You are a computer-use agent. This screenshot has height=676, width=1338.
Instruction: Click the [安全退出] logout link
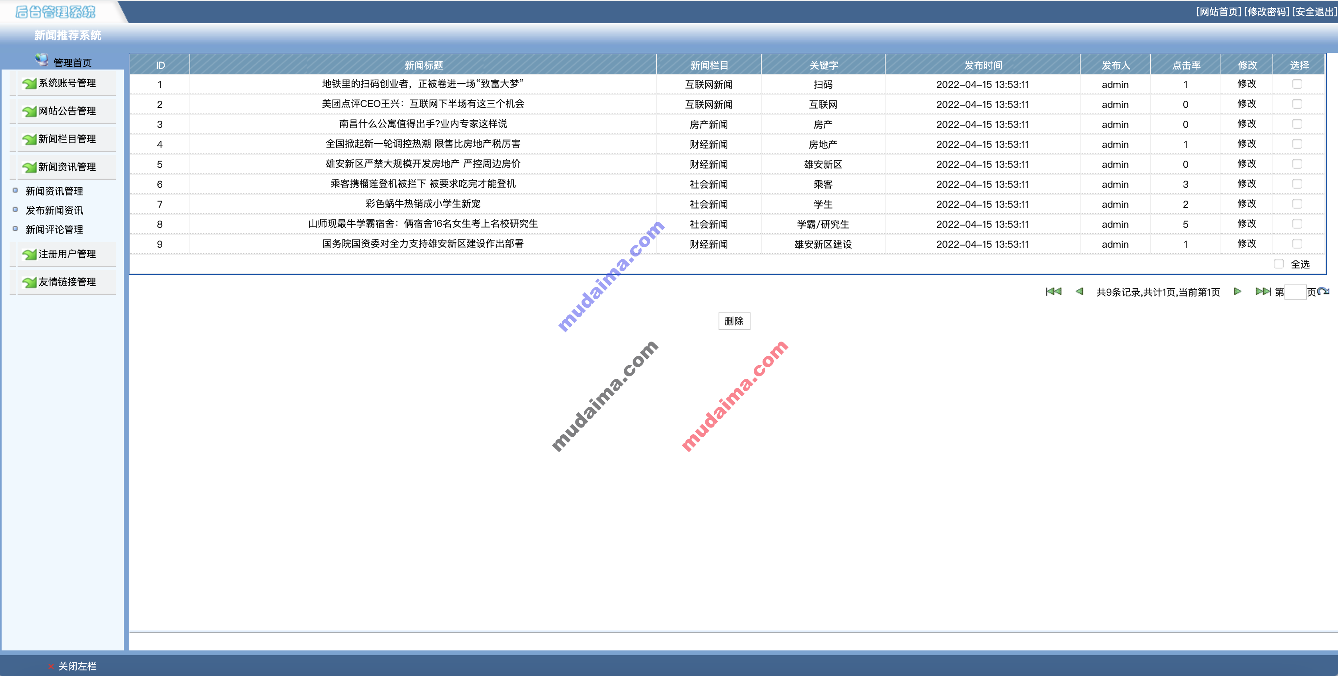[1314, 12]
